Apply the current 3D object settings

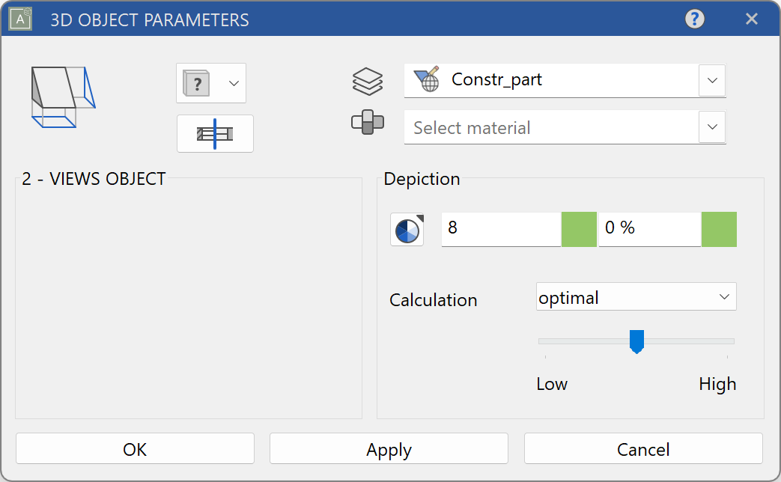coord(388,449)
